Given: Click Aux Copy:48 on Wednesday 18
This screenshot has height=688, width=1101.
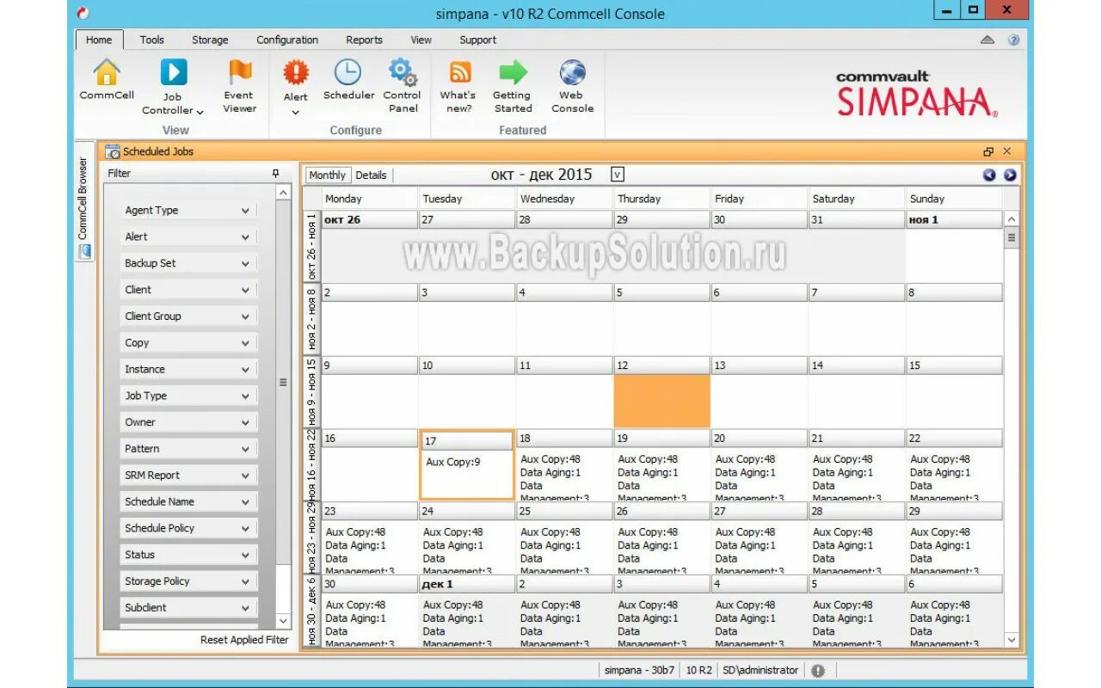Looking at the screenshot, I should (x=550, y=459).
